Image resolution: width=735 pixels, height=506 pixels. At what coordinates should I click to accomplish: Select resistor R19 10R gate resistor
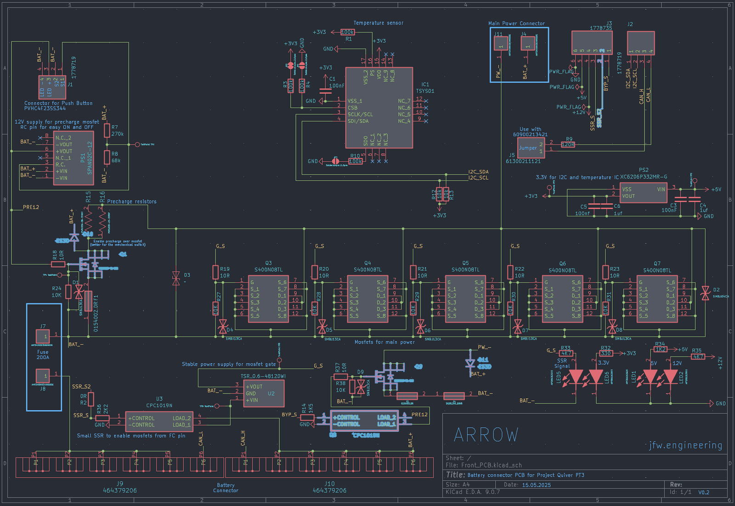tap(215, 272)
